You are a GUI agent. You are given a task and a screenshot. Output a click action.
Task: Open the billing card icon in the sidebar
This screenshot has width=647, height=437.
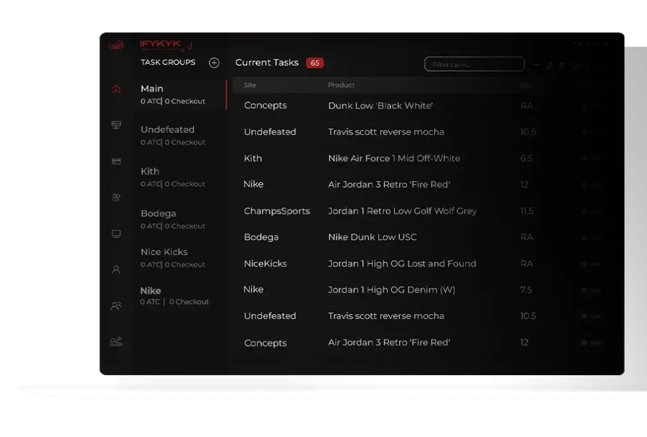click(116, 161)
